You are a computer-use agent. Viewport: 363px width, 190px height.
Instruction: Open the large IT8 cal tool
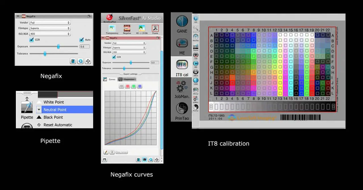coord(182,65)
